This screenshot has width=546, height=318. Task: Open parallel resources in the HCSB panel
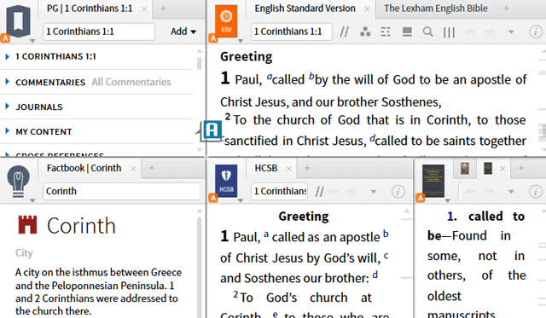click(319, 191)
